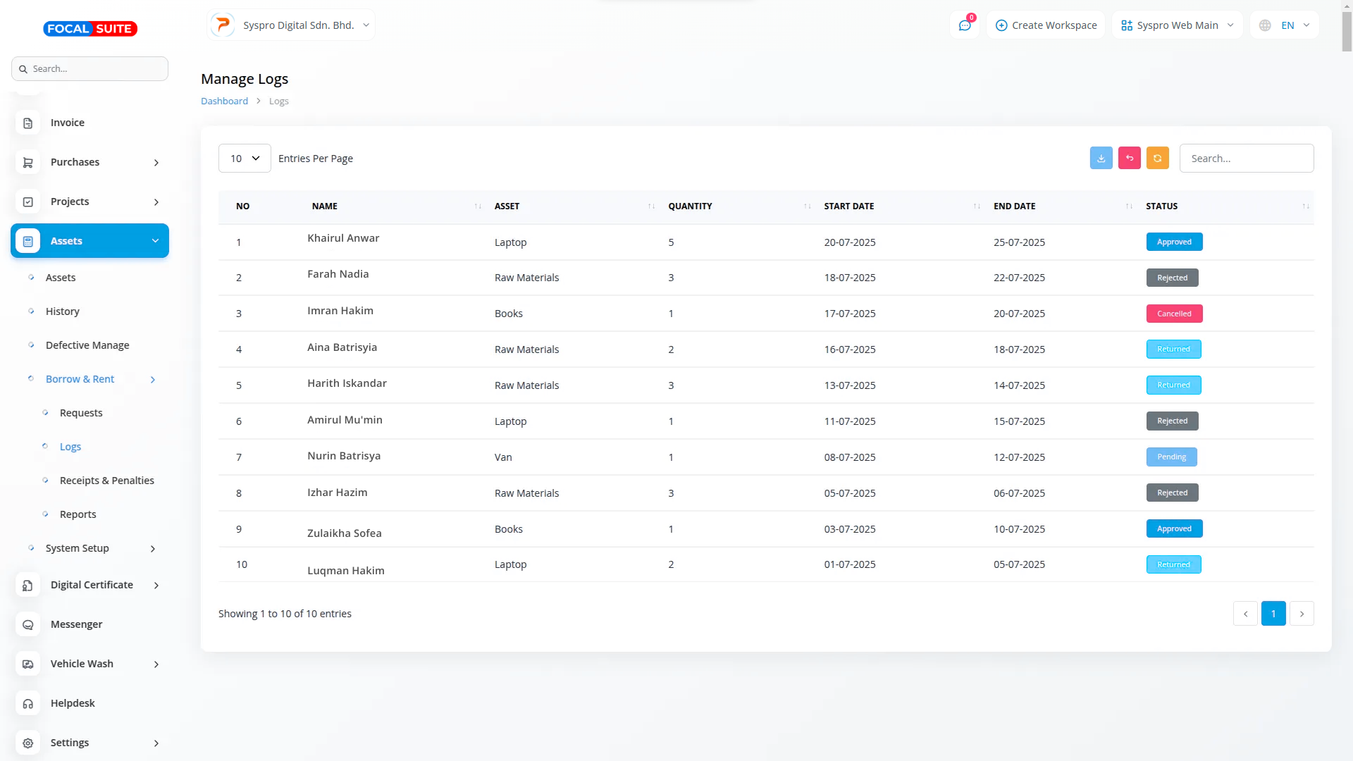The height and width of the screenshot is (761, 1353).
Task: Click the blue download export icon
Action: (1101, 158)
